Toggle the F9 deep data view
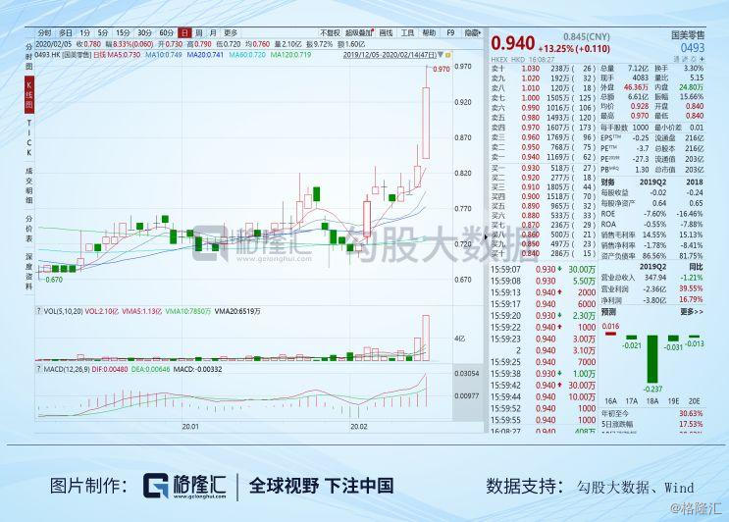This screenshot has width=729, height=522. [450, 32]
